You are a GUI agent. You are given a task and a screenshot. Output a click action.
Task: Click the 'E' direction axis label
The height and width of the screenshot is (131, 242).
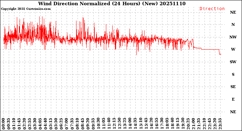[233, 99]
